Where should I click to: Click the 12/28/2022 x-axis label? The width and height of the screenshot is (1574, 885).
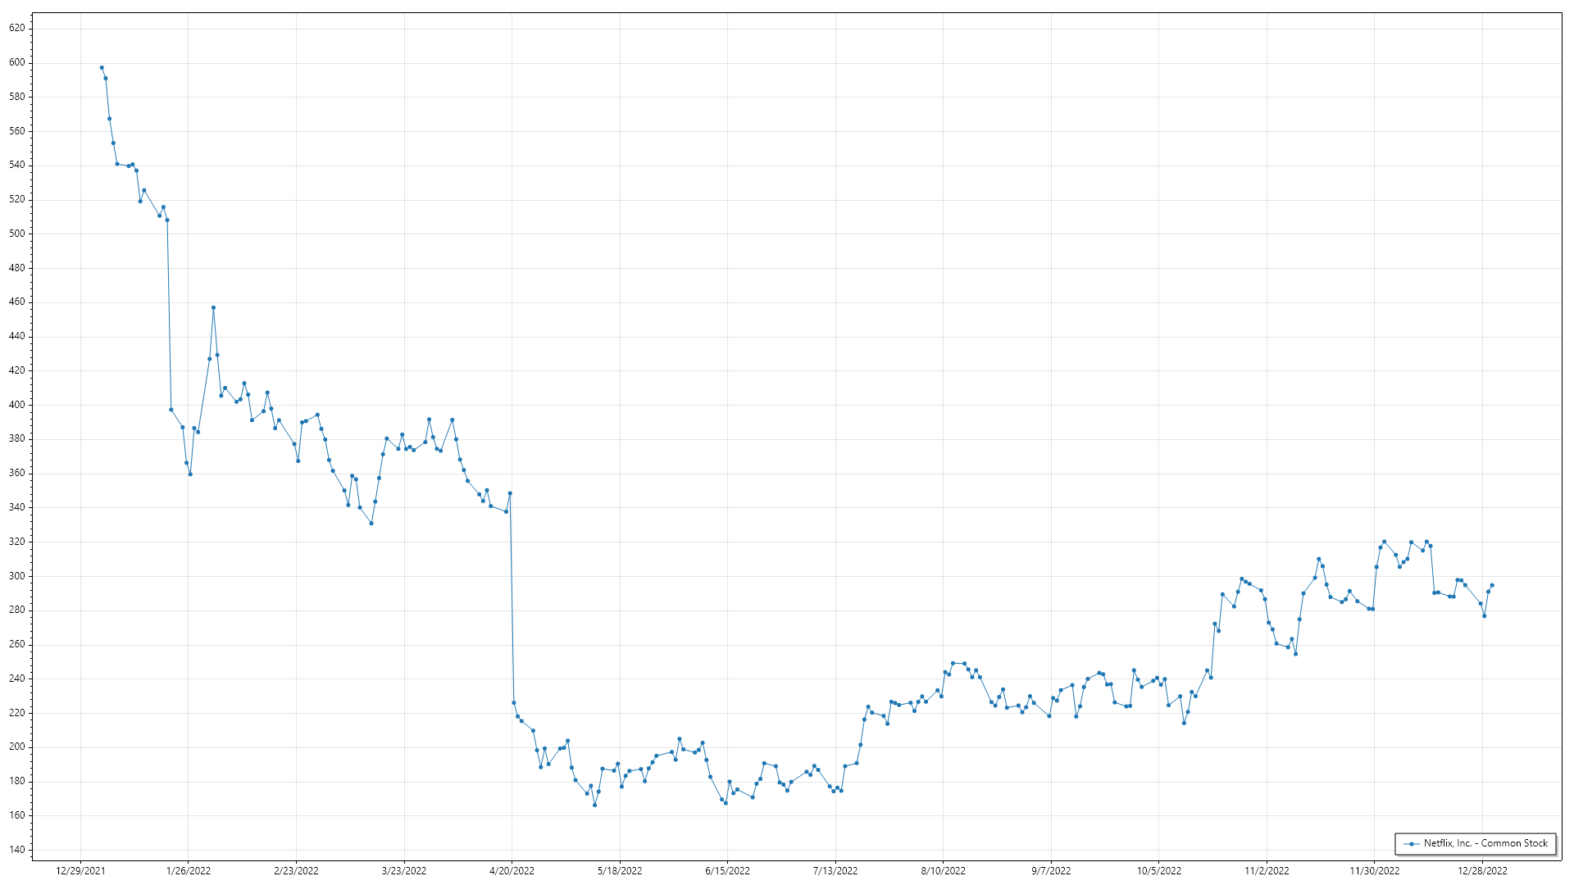[x=1482, y=871]
